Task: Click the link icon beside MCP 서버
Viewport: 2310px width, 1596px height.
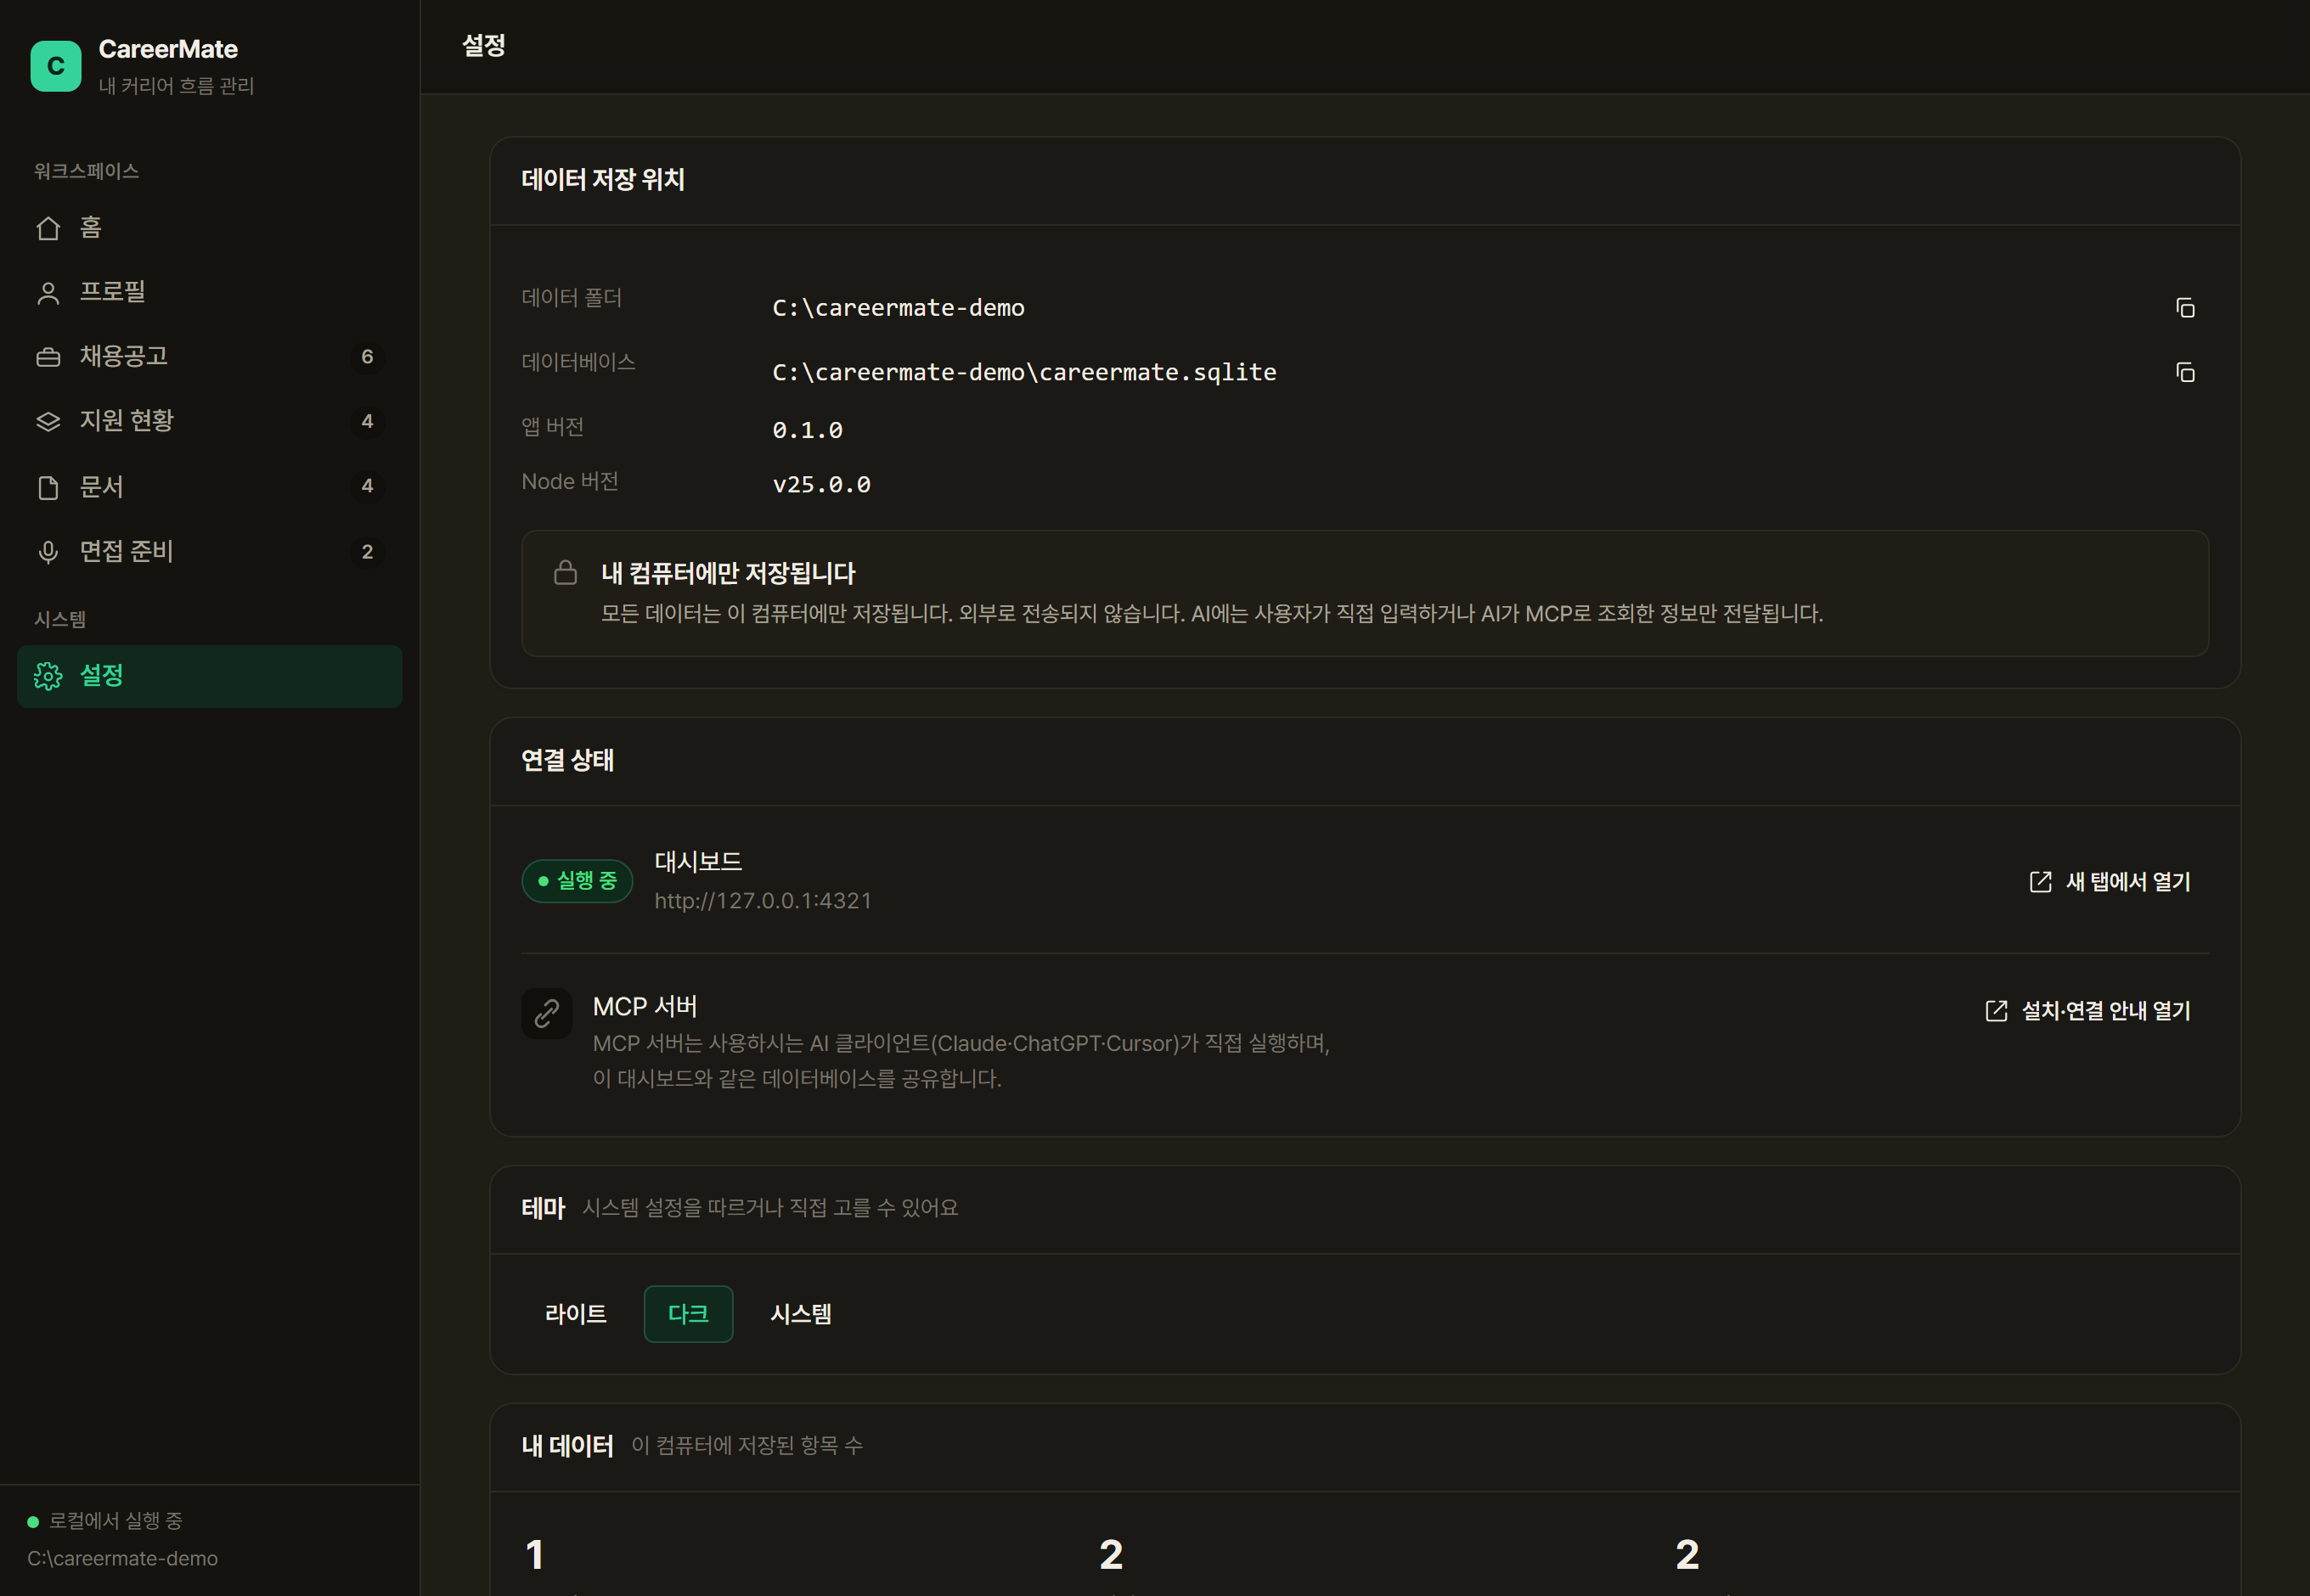Action: pyautogui.click(x=547, y=1014)
